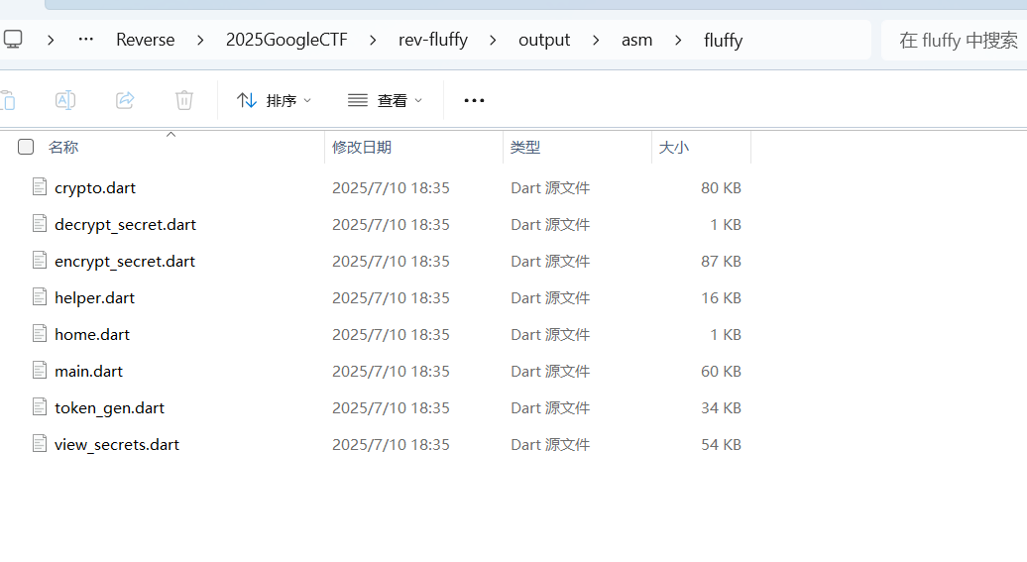Click the 54 KB size of view_secrets.dart

coord(721,445)
